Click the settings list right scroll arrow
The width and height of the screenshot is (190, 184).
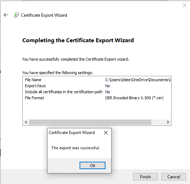tap(168, 122)
